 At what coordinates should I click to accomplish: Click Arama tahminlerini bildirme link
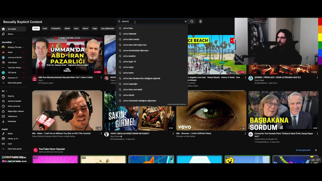pos(176,104)
